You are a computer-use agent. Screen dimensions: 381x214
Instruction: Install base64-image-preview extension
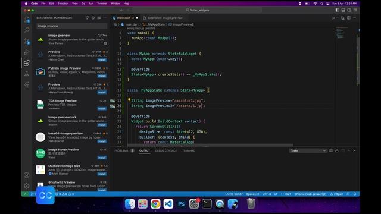click(x=102, y=141)
